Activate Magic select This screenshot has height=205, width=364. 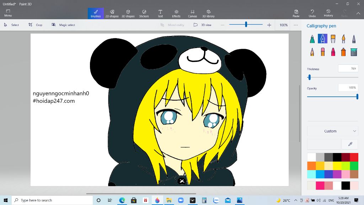tap(63, 25)
